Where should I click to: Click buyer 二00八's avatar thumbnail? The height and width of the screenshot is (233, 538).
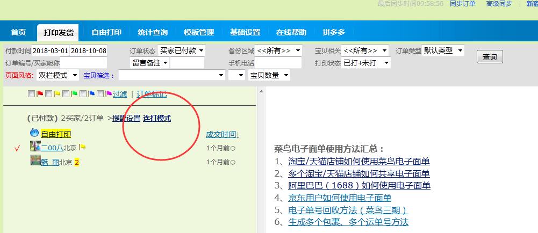(x=35, y=147)
